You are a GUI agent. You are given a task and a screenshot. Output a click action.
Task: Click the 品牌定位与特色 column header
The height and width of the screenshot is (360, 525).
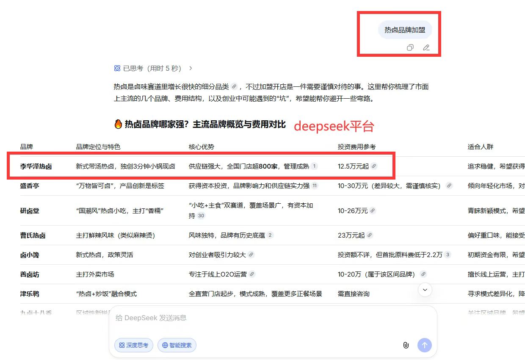98,147
